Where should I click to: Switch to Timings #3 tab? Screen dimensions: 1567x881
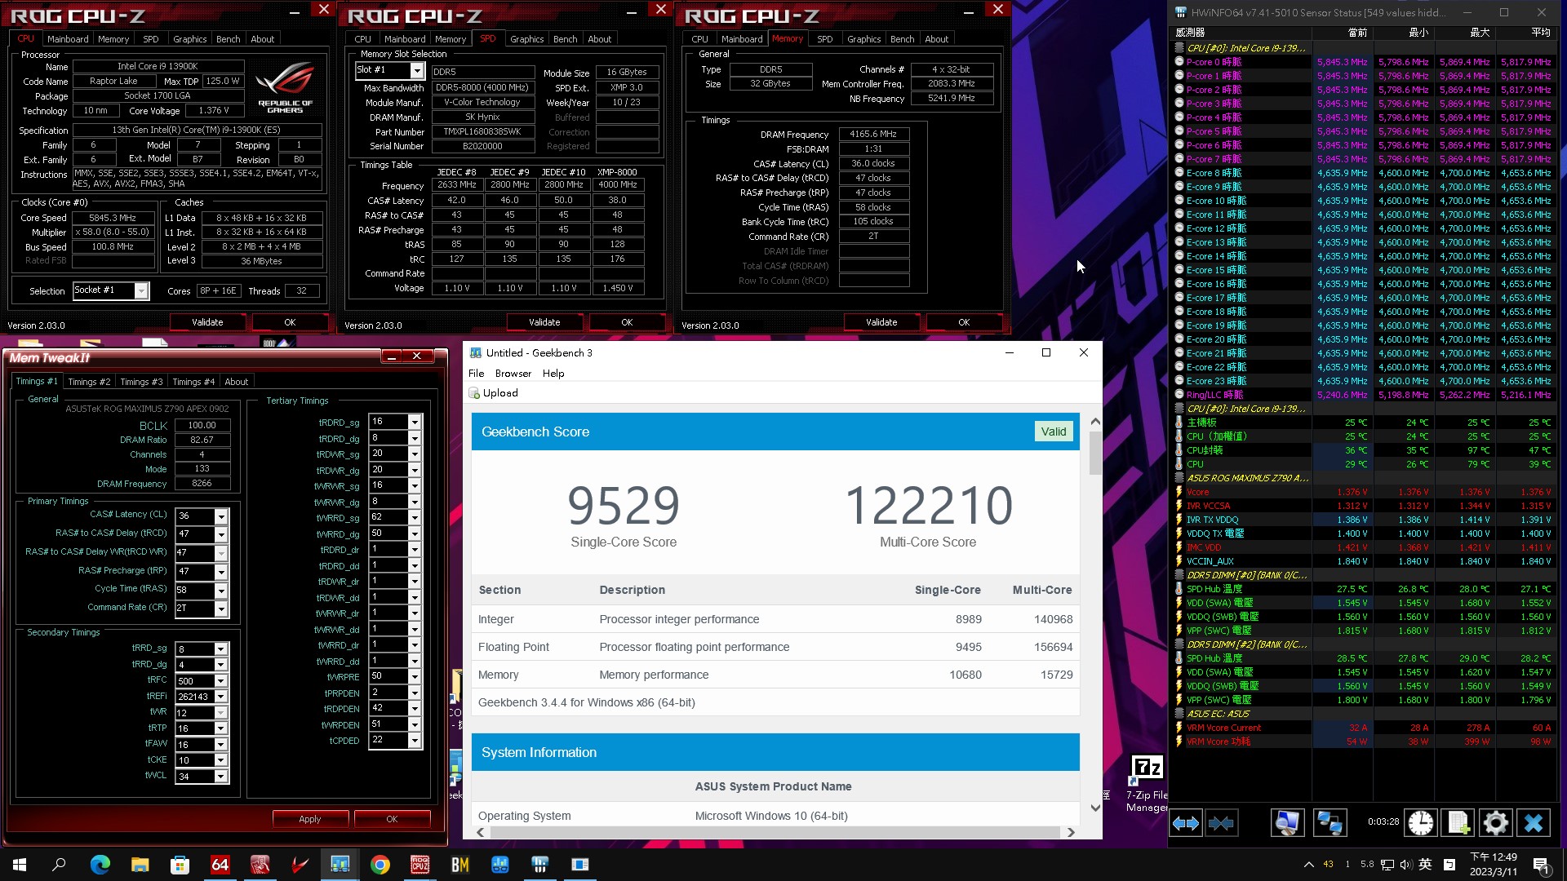[141, 382]
